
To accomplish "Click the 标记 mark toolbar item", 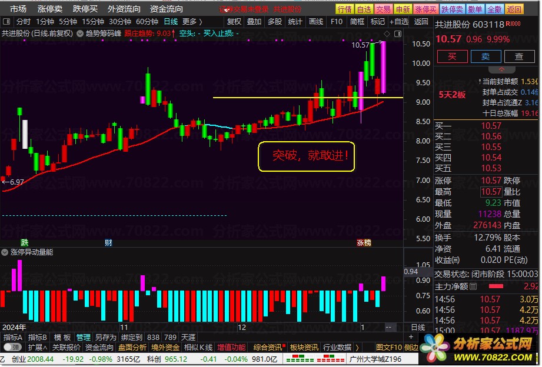I will pyautogui.click(x=377, y=22).
